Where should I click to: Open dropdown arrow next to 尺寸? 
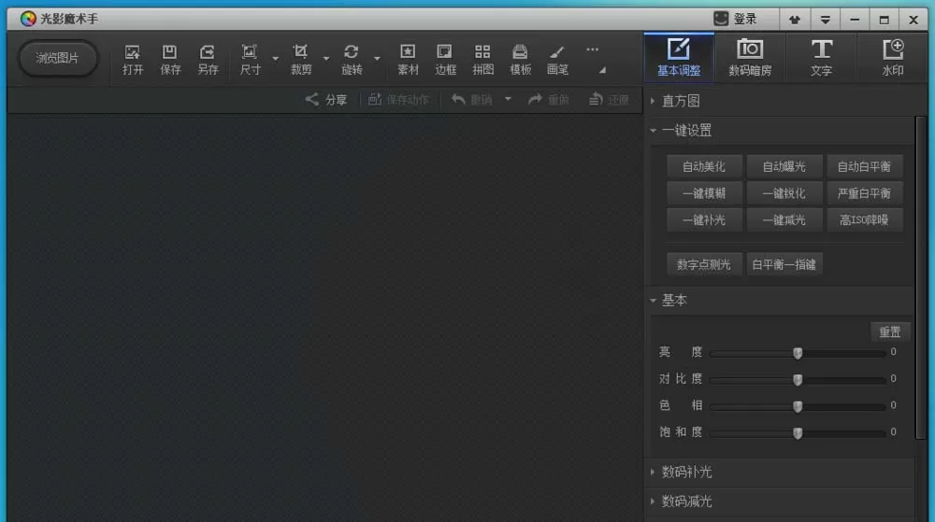click(275, 58)
